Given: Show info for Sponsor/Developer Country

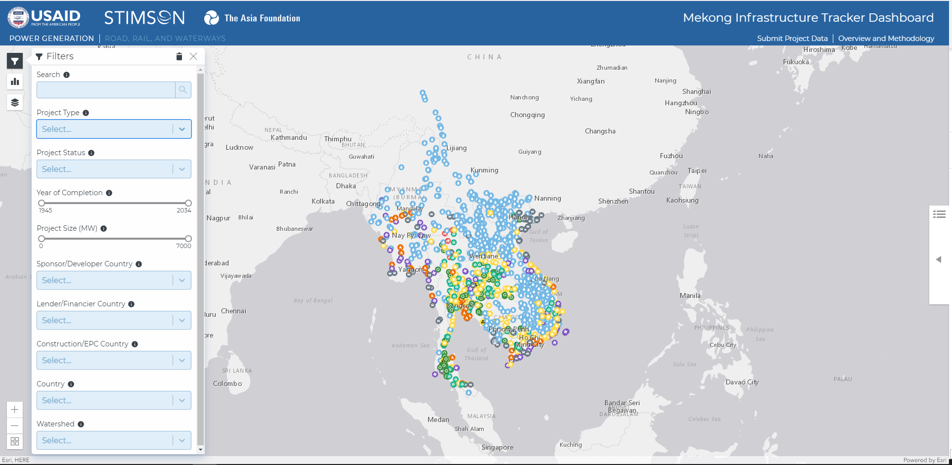Looking at the screenshot, I should pyautogui.click(x=138, y=264).
